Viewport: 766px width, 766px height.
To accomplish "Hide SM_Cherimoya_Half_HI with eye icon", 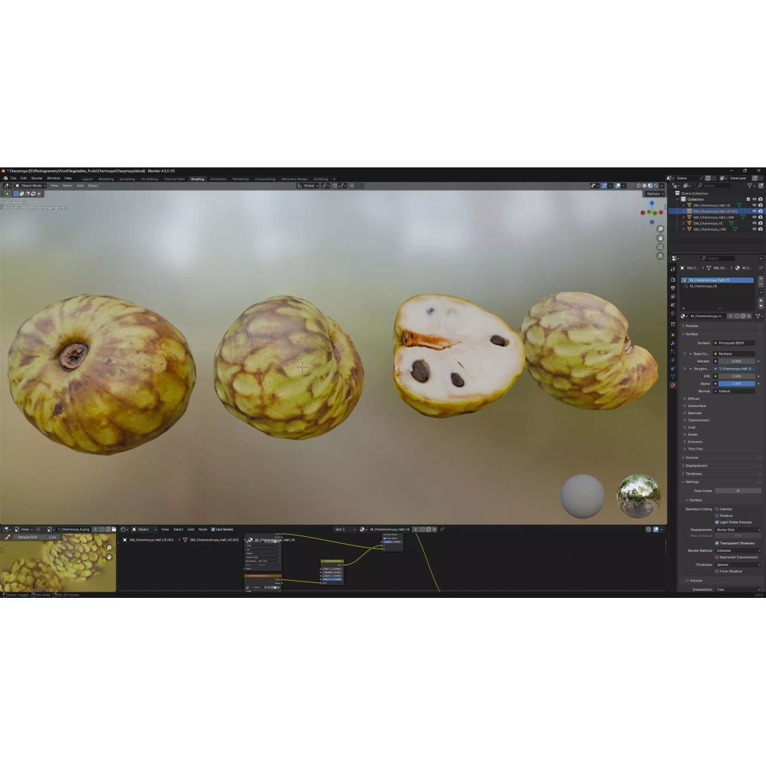I will pos(754,205).
